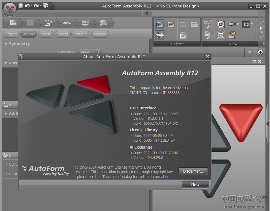Open the snapshot dropdown arrow
The image size is (270, 211).
click(x=252, y=24)
